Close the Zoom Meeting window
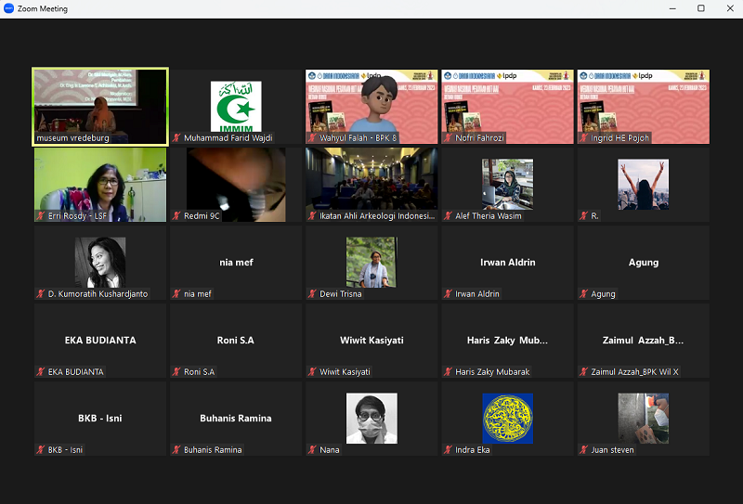This screenshot has width=743, height=504. [730, 8]
